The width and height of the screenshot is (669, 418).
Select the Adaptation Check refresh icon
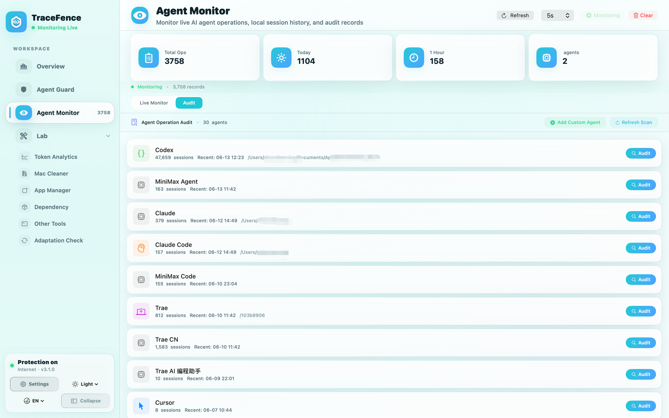click(25, 240)
